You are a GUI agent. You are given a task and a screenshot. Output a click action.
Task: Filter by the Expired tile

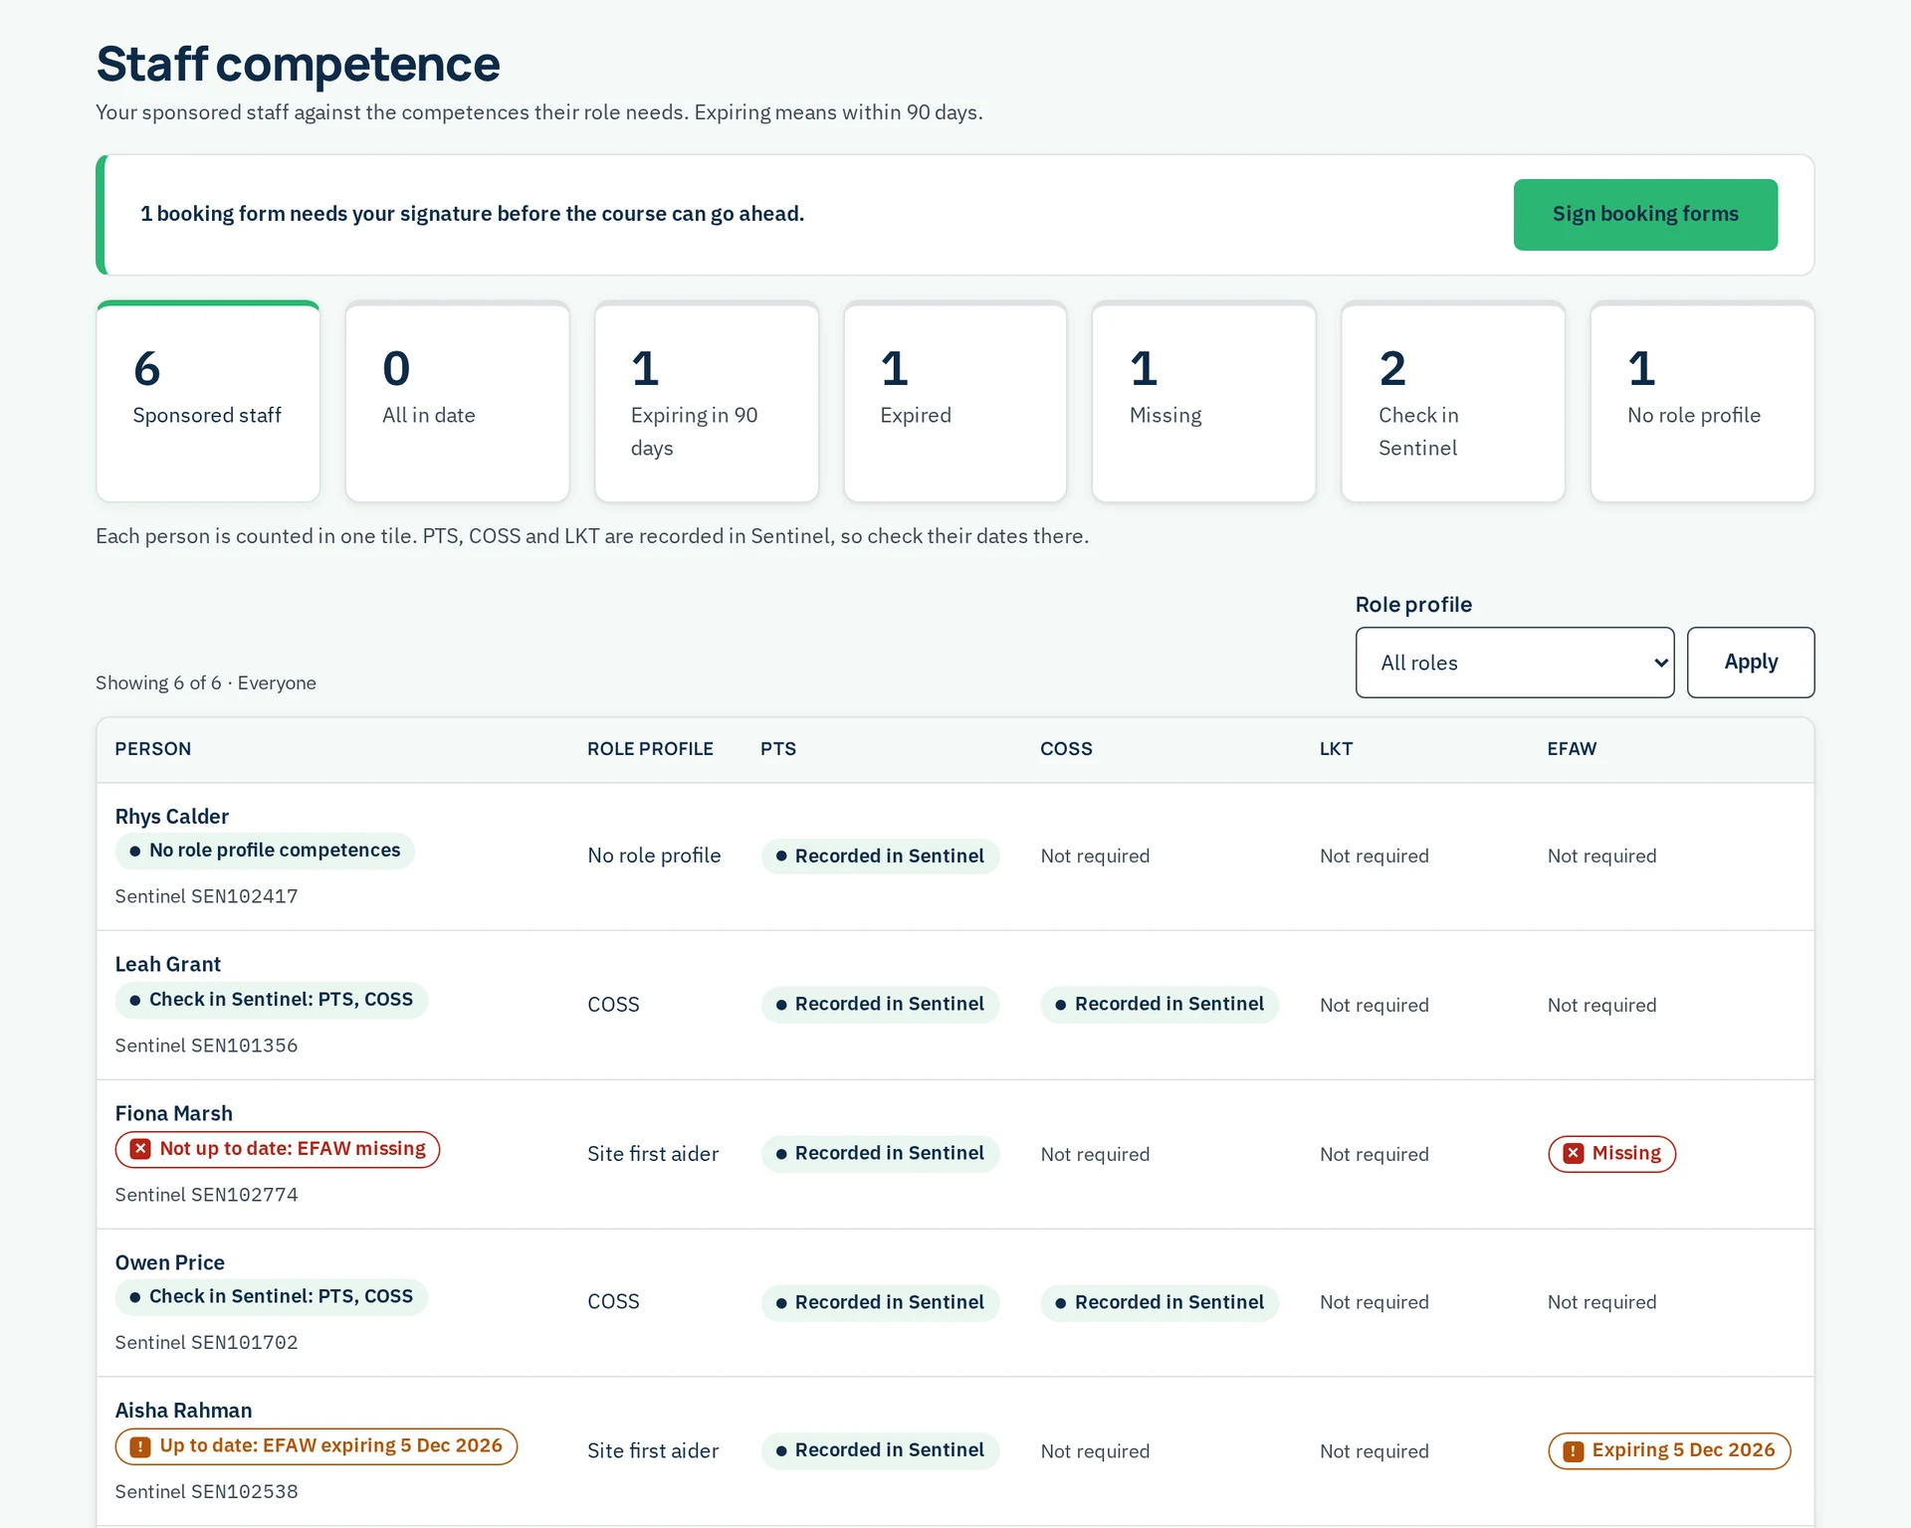[955, 402]
